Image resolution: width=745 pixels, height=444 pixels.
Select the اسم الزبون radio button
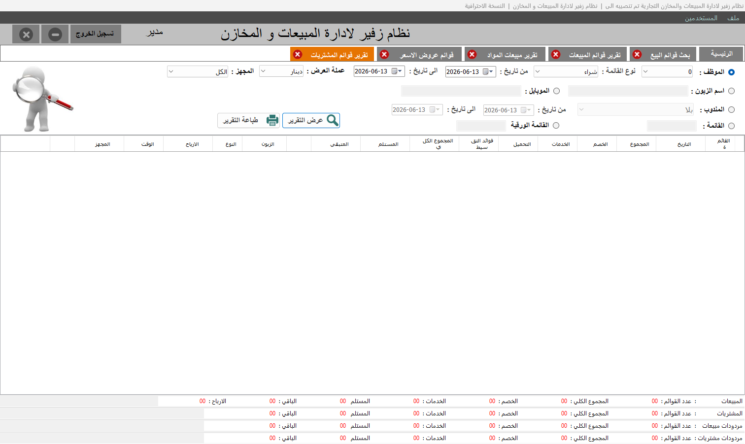[731, 91]
